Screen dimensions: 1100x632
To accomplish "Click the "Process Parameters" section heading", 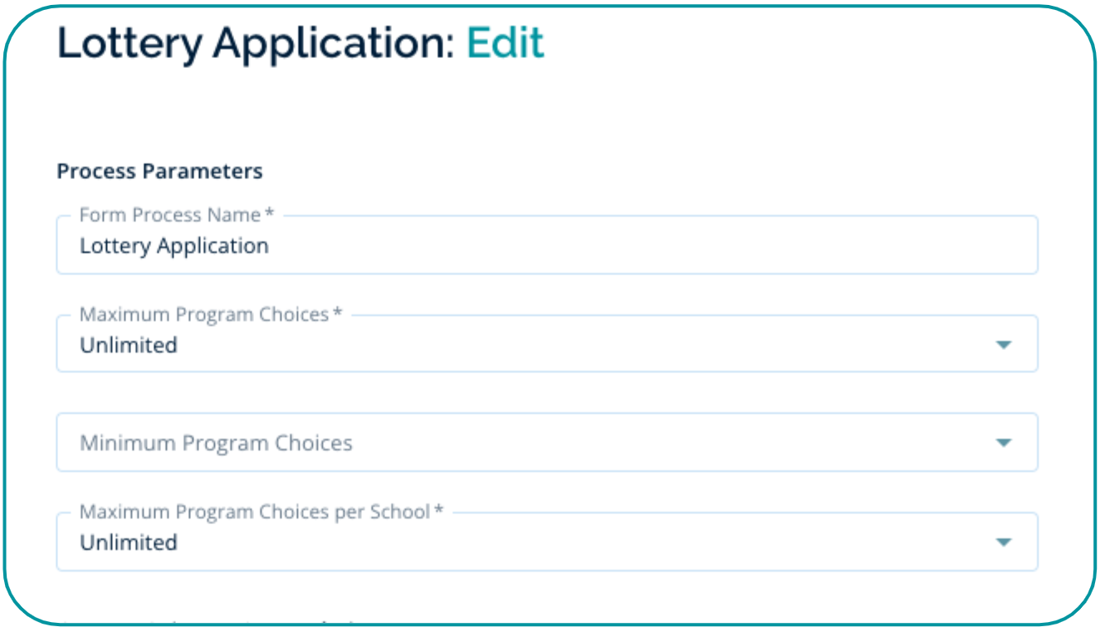I will click(x=159, y=172).
